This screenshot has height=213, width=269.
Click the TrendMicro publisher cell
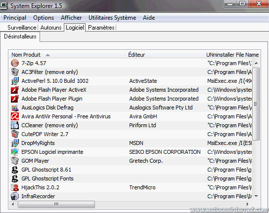point(142,187)
